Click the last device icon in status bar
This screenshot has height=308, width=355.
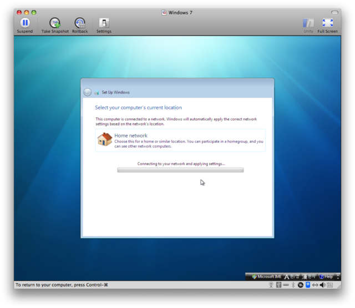click(330, 285)
